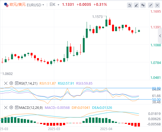Open RSI indicator settings hexagon icon
162x132 pixels.
(x=11, y=83)
